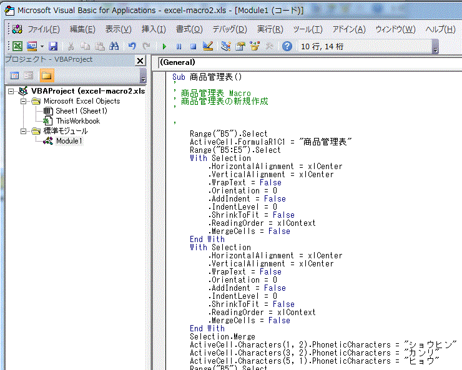
Task: Select the 標準モジュール folder item
Action: [x=66, y=131]
